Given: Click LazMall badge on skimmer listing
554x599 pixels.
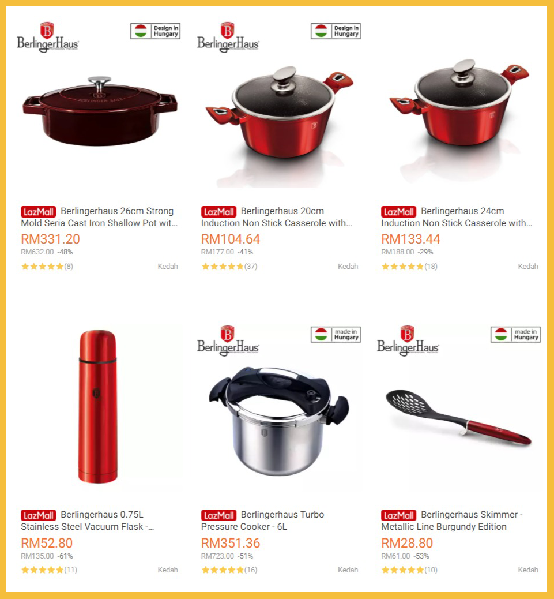Looking at the screenshot, I should point(399,515).
